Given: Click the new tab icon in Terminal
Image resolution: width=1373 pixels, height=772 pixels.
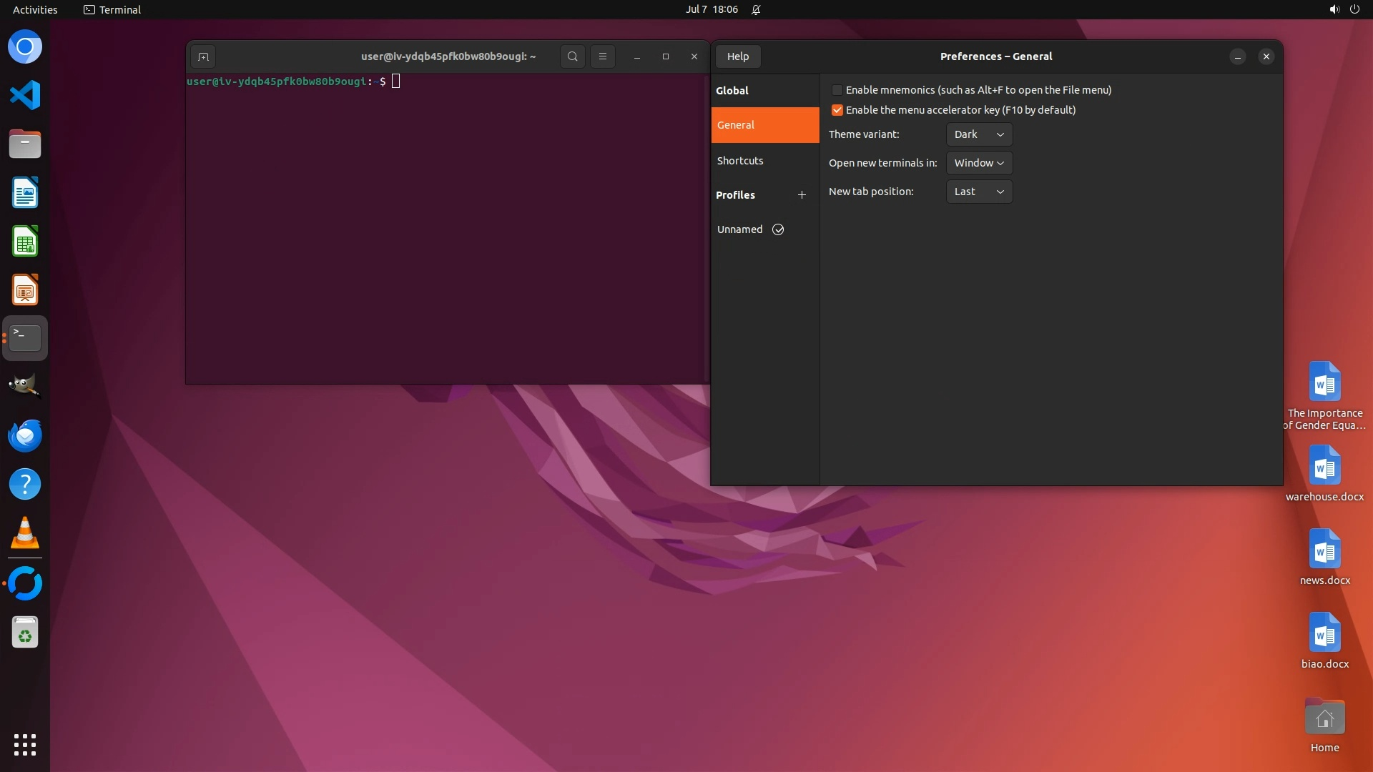Looking at the screenshot, I should coord(203,56).
